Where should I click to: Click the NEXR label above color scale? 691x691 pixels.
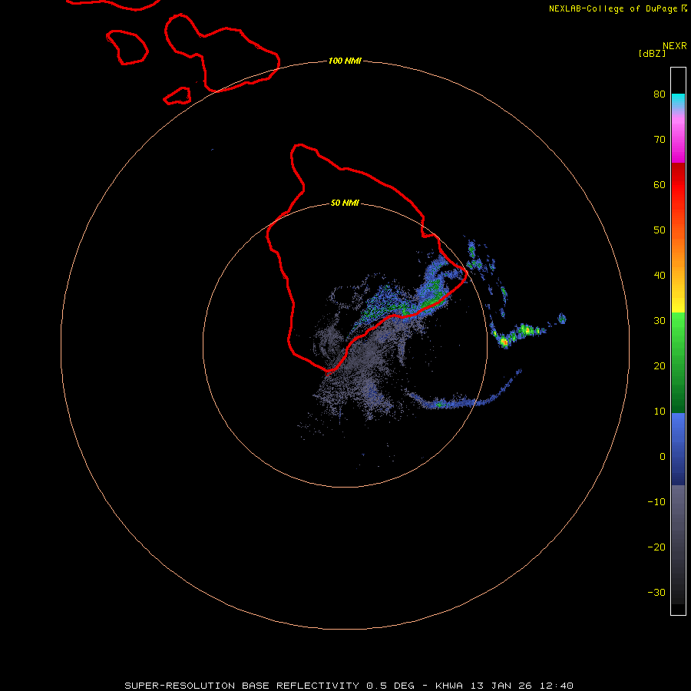(x=675, y=46)
